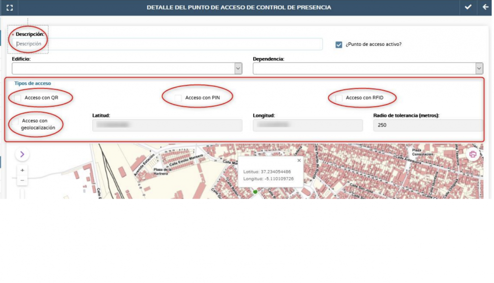Close the latitude/longitude map popup

[298, 160]
